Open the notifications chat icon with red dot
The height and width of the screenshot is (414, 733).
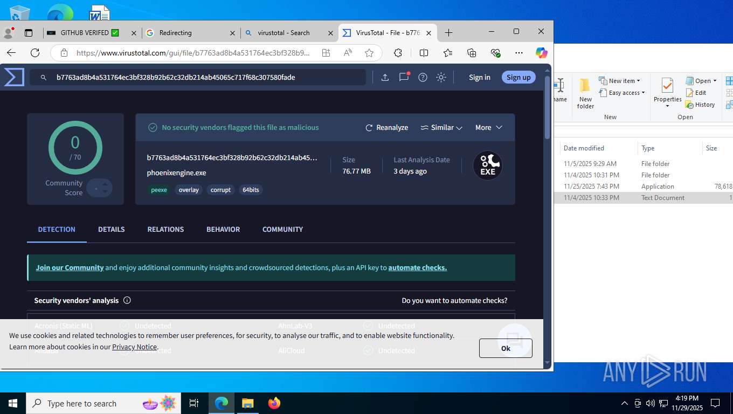(404, 77)
